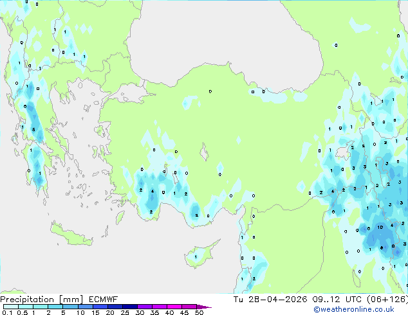This screenshot has width=408, height=315.
Task: Click the legend value '50'
Action: click(199, 312)
